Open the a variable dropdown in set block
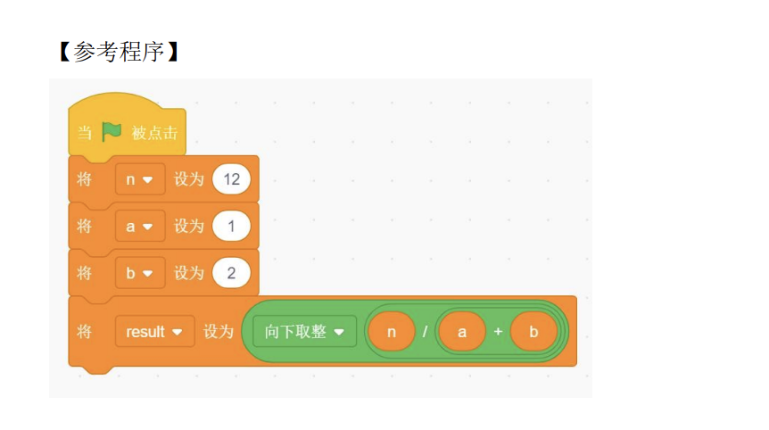 140,227
